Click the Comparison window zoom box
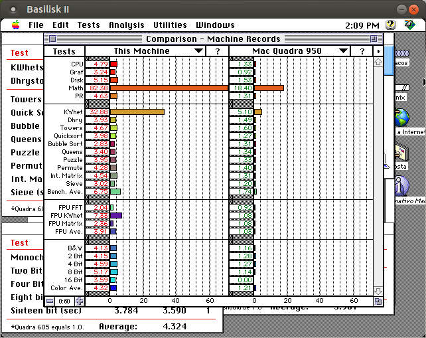The image size is (426, 338). click(373, 39)
